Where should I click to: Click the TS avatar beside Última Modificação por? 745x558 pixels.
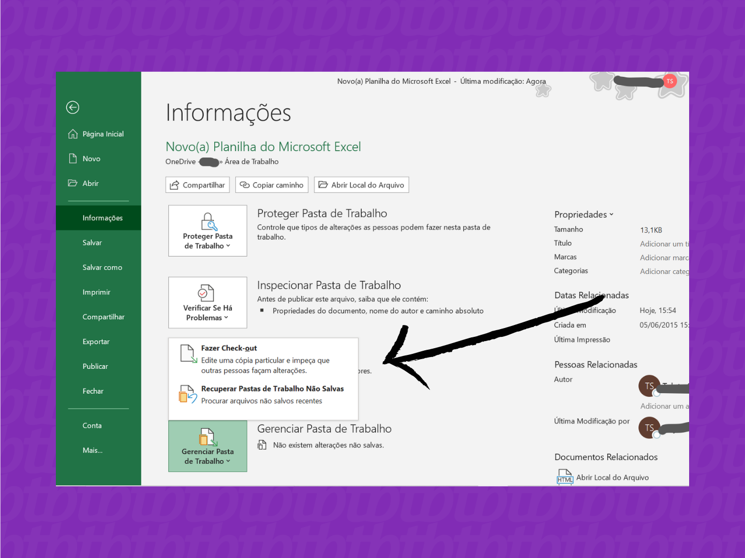coord(649,428)
